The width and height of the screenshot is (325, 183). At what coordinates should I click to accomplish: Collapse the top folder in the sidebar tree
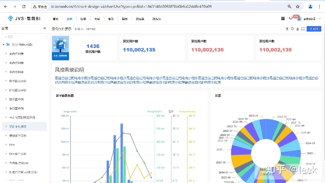(x=4, y=44)
